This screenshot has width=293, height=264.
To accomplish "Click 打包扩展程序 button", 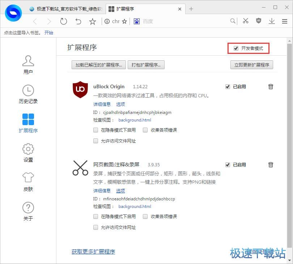I will point(146,65).
